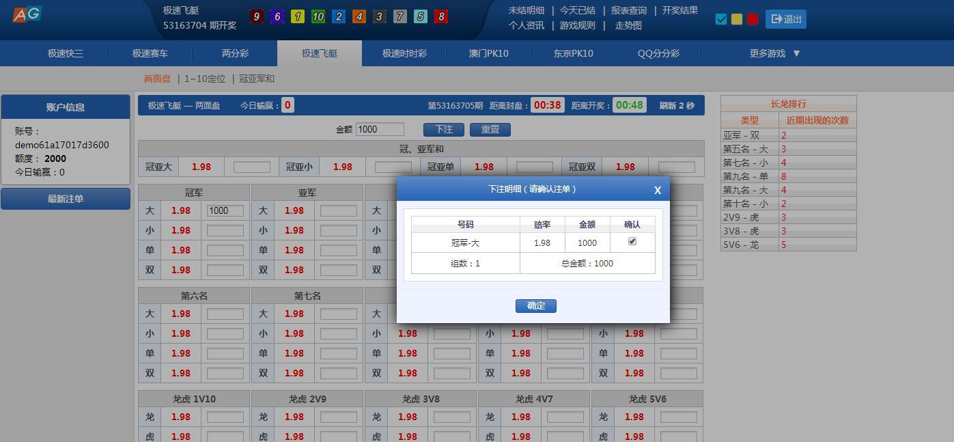The width and height of the screenshot is (954, 442).
Task: Click the 金额 amount input field
Action: (x=380, y=129)
